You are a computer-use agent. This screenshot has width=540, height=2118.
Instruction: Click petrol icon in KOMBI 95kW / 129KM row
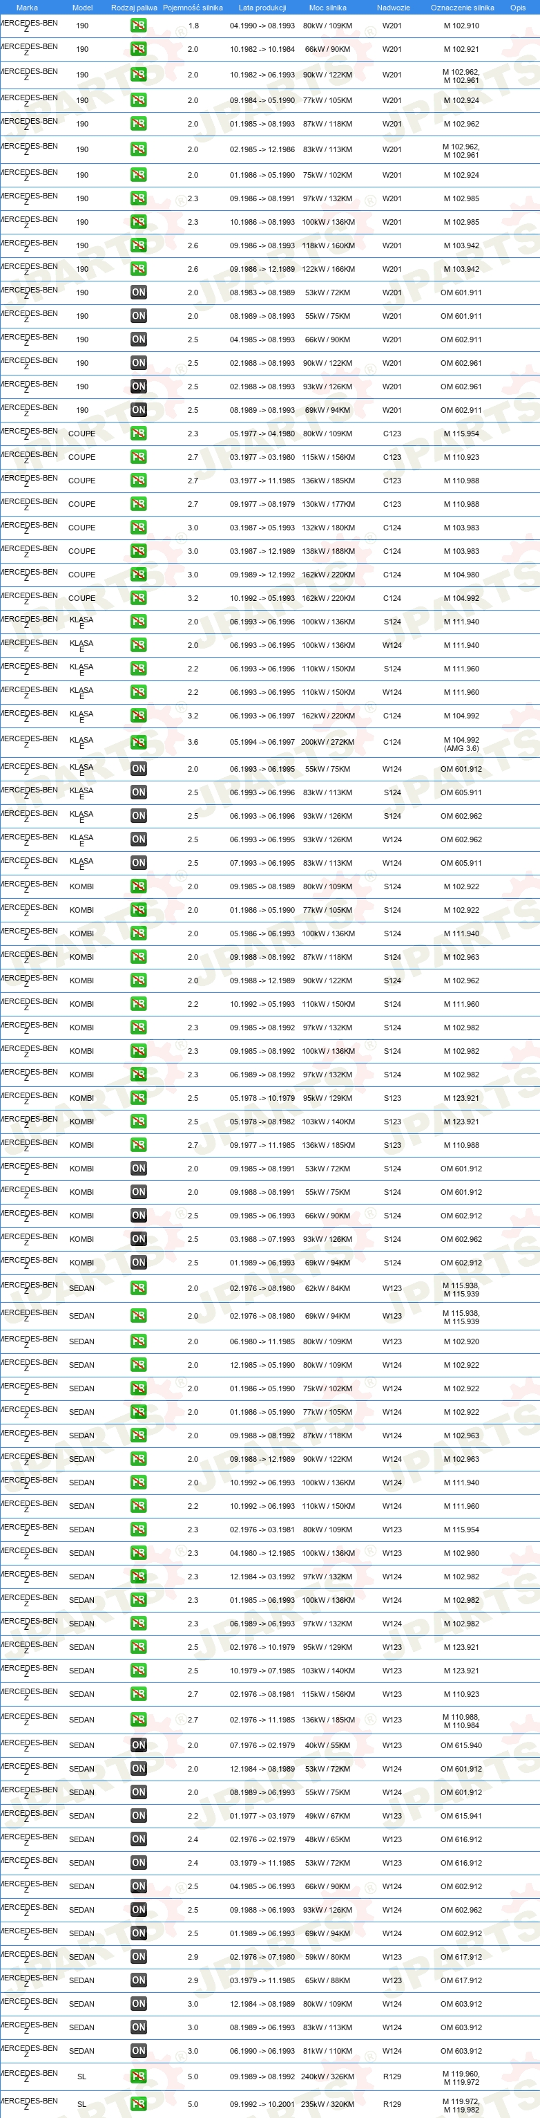coord(139,1097)
